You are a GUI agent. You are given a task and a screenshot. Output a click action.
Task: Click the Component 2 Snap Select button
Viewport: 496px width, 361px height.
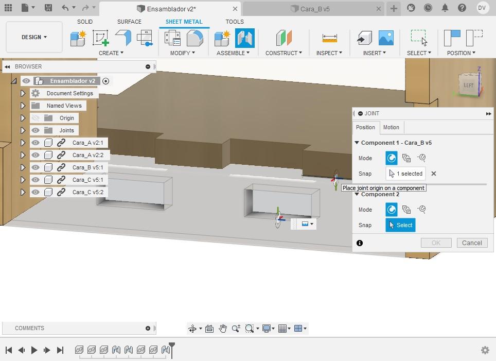[x=400, y=225]
